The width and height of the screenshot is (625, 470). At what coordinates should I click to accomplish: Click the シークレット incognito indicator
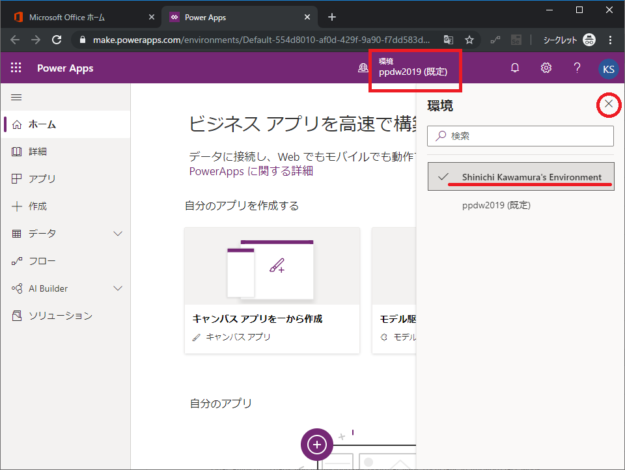coord(569,40)
